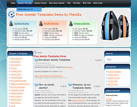This screenshot has height=107, width=137.
Task: Click the search input field
Action: pos(117,60)
